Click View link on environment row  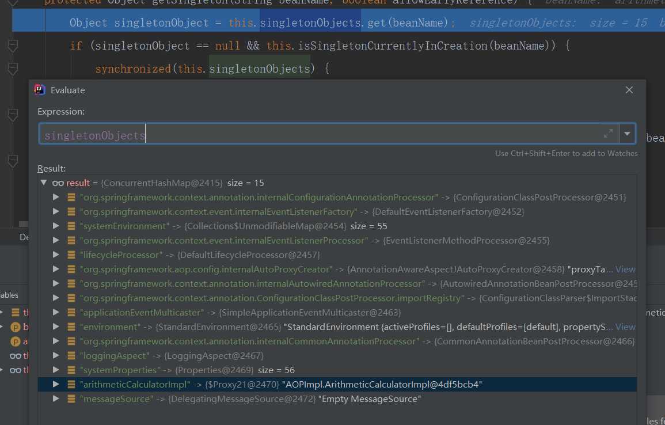point(625,327)
